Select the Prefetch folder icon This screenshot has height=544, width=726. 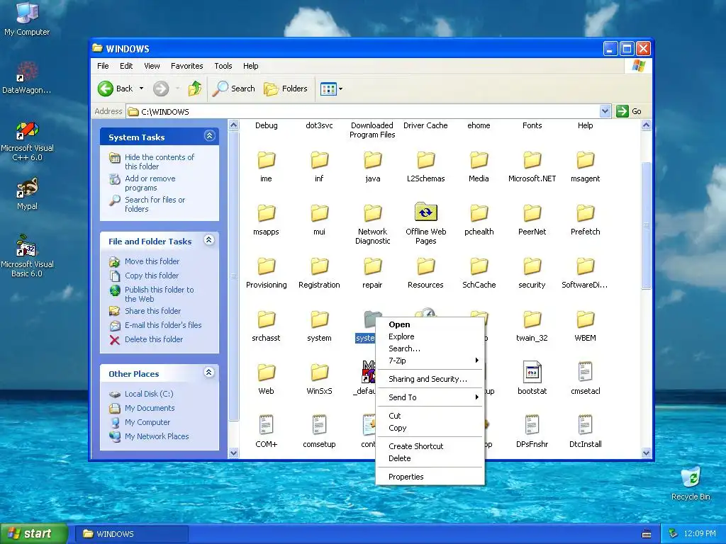pyautogui.click(x=585, y=213)
